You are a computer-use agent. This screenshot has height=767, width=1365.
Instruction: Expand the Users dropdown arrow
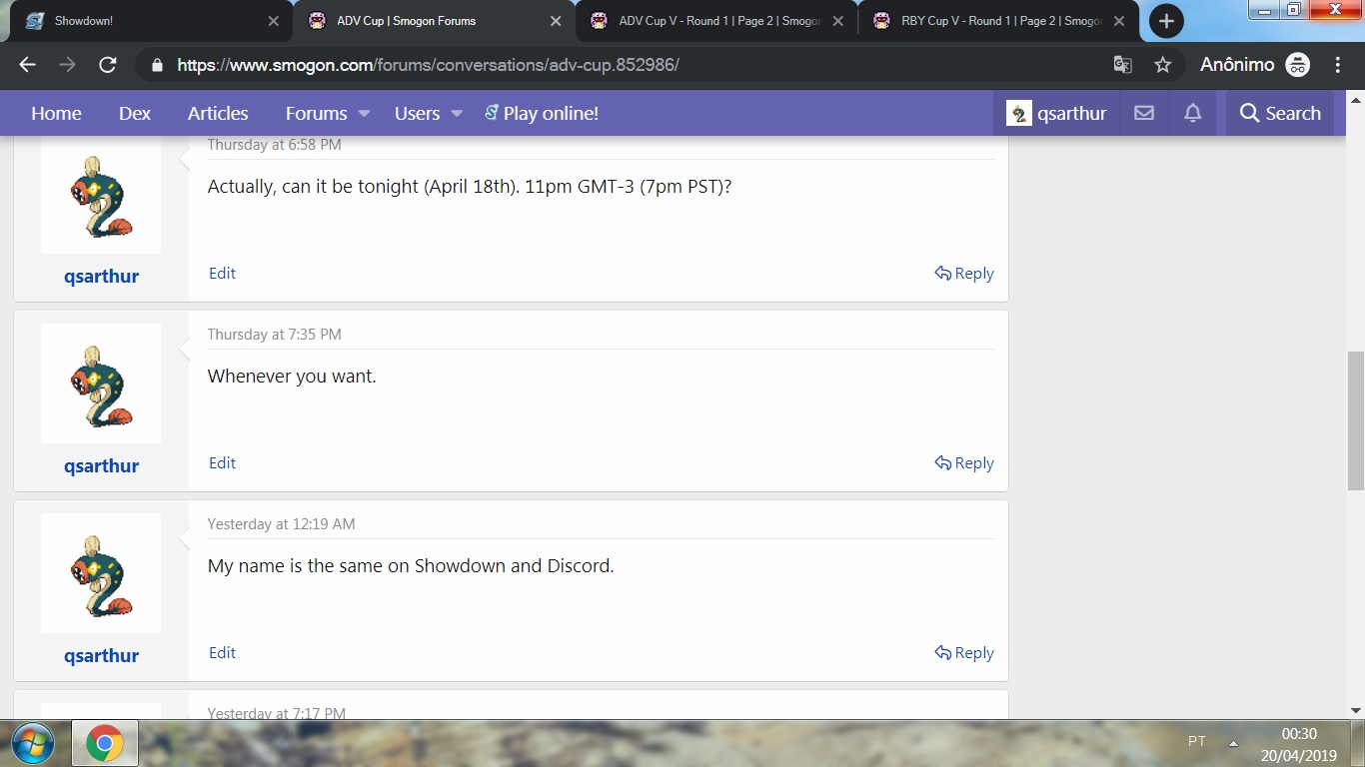tap(457, 113)
